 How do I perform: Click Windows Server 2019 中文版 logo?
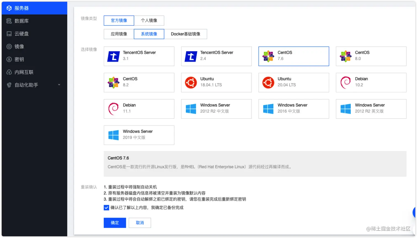[x=113, y=135]
